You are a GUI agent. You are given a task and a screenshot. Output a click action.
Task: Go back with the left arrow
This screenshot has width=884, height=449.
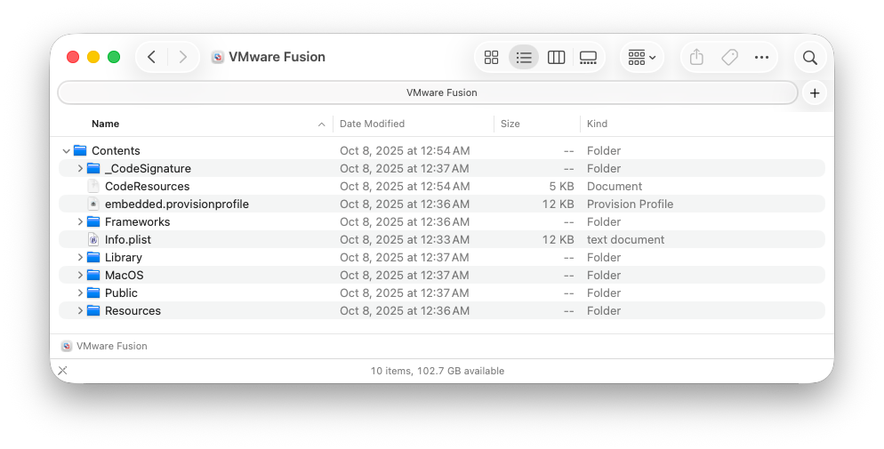[x=152, y=57]
